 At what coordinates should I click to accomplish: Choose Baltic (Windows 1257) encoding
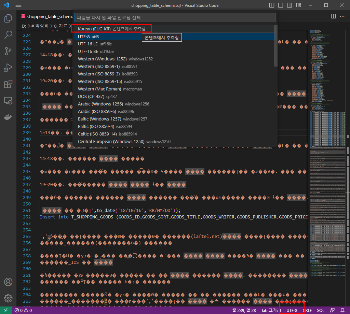(x=174, y=119)
